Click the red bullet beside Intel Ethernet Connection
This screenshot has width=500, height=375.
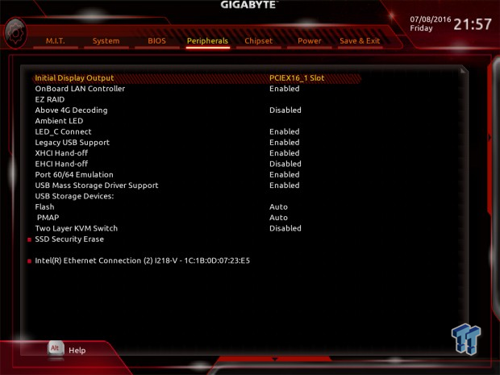(x=29, y=261)
